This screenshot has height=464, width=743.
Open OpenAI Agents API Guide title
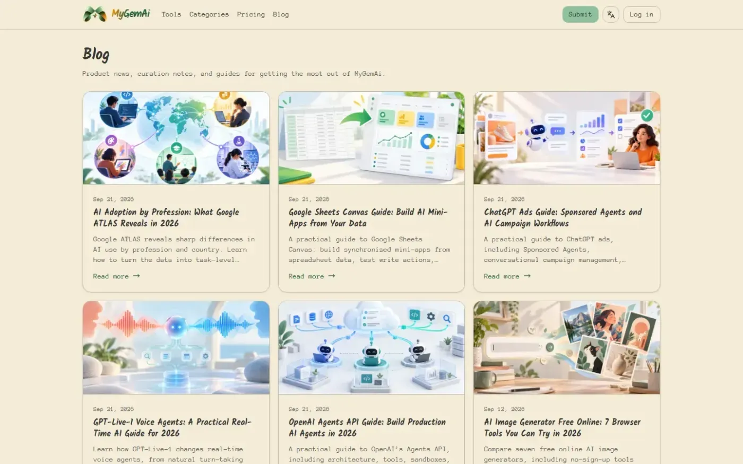click(x=367, y=427)
